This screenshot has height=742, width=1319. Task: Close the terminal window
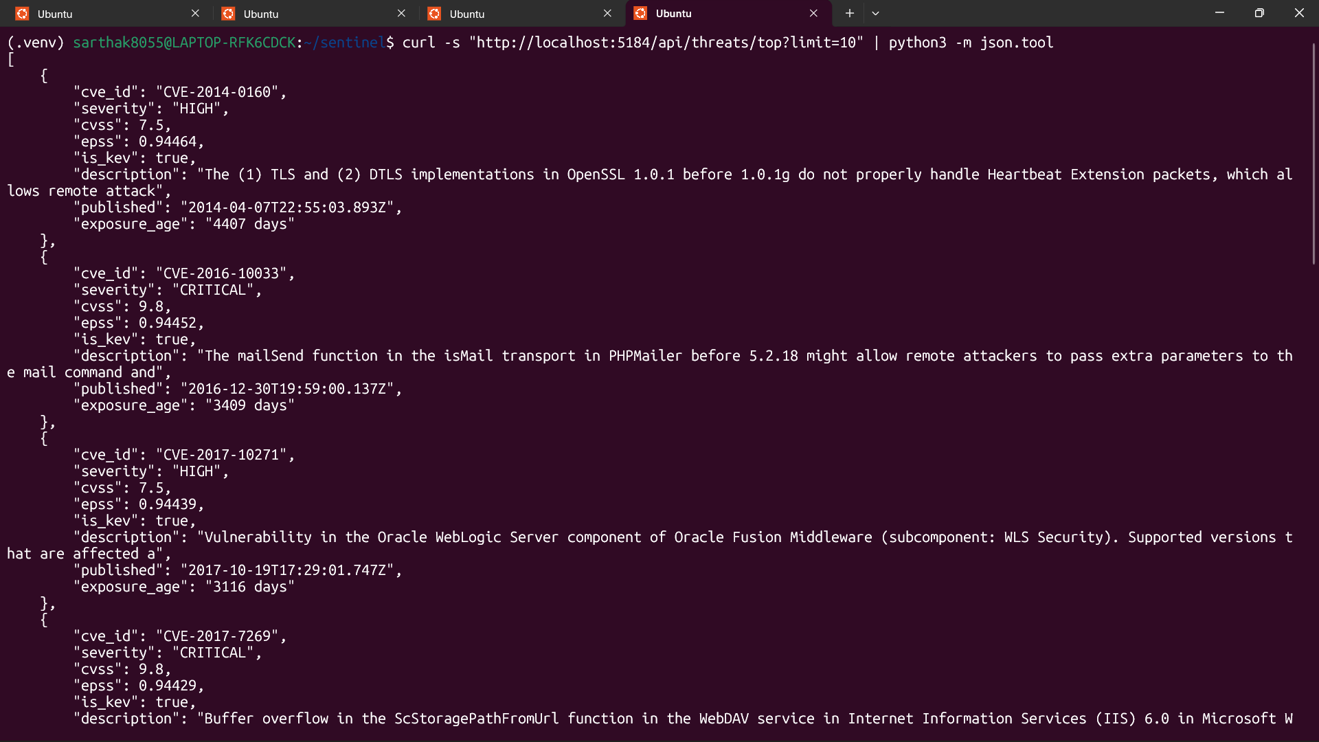[x=1299, y=13]
